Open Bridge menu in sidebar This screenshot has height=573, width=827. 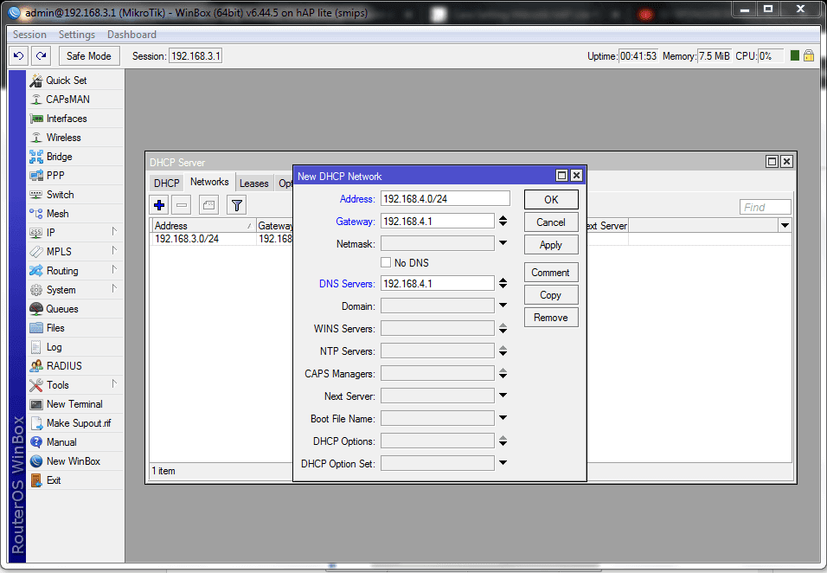(75, 156)
